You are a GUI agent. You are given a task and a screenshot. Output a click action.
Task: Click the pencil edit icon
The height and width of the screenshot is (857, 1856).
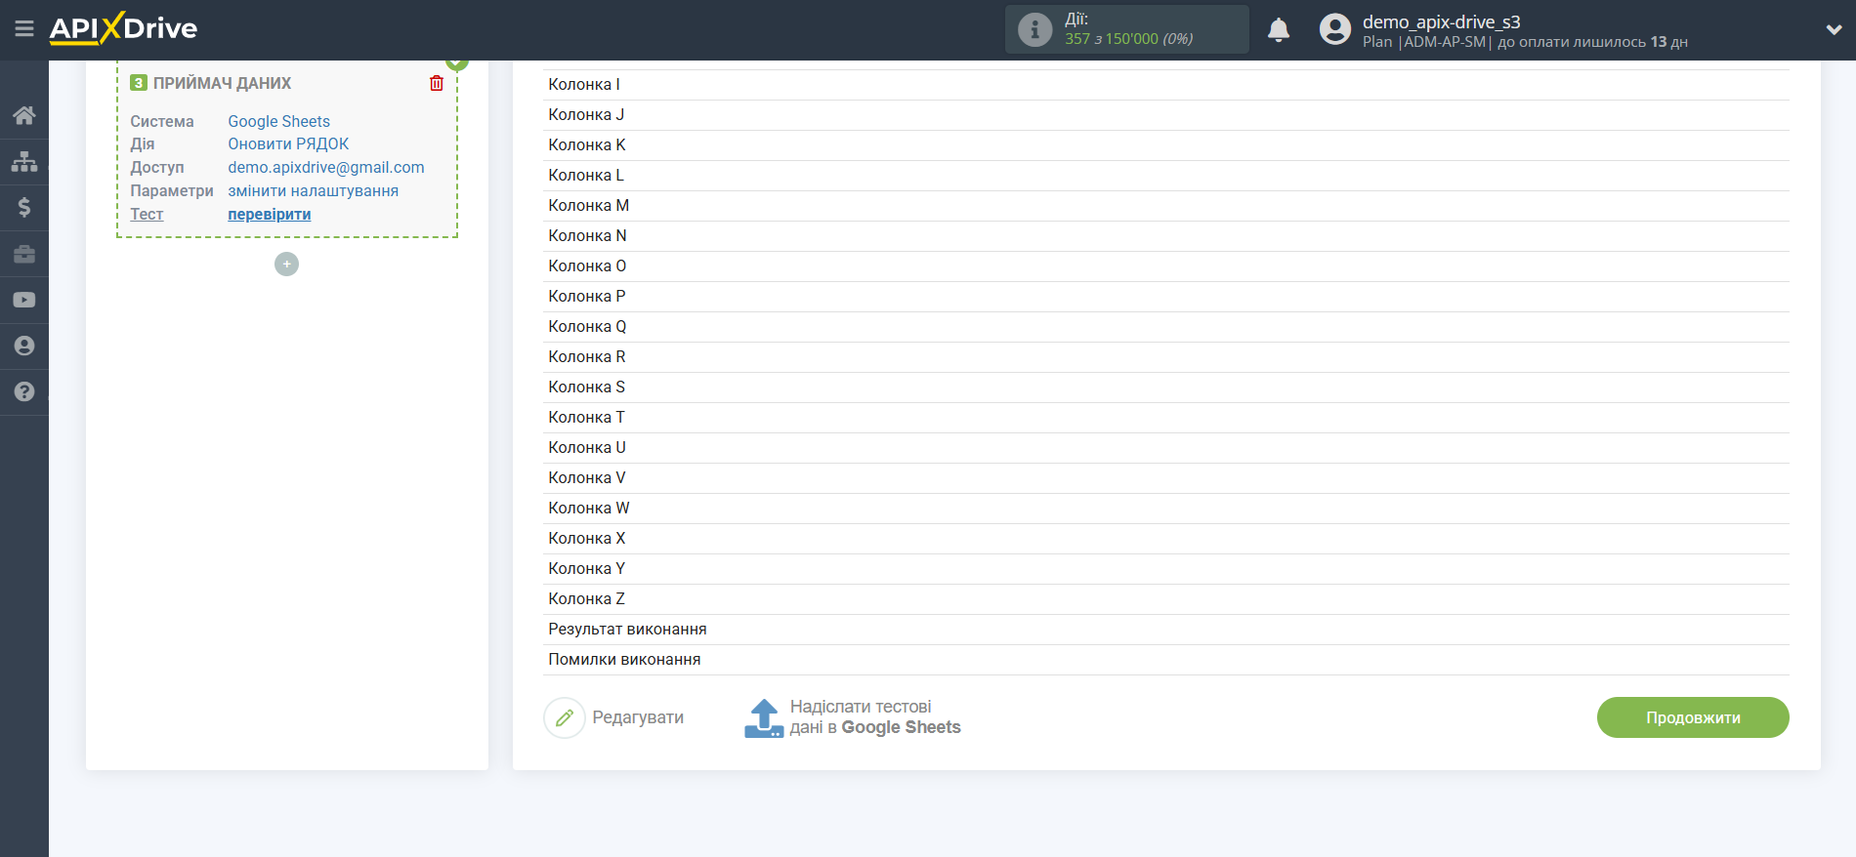pyautogui.click(x=565, y=717)
